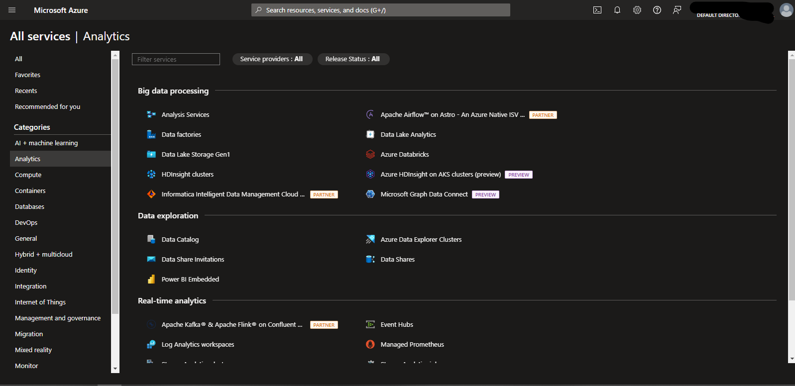Screen dimensions: 795x386
Task: Select the Migration category
Action: click(x=29, y=334)
